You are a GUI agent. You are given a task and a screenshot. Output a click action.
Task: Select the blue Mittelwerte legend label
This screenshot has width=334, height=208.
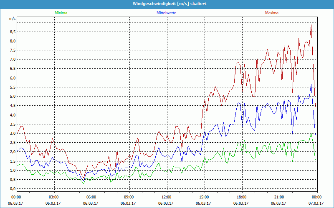[x=166, y=13]
